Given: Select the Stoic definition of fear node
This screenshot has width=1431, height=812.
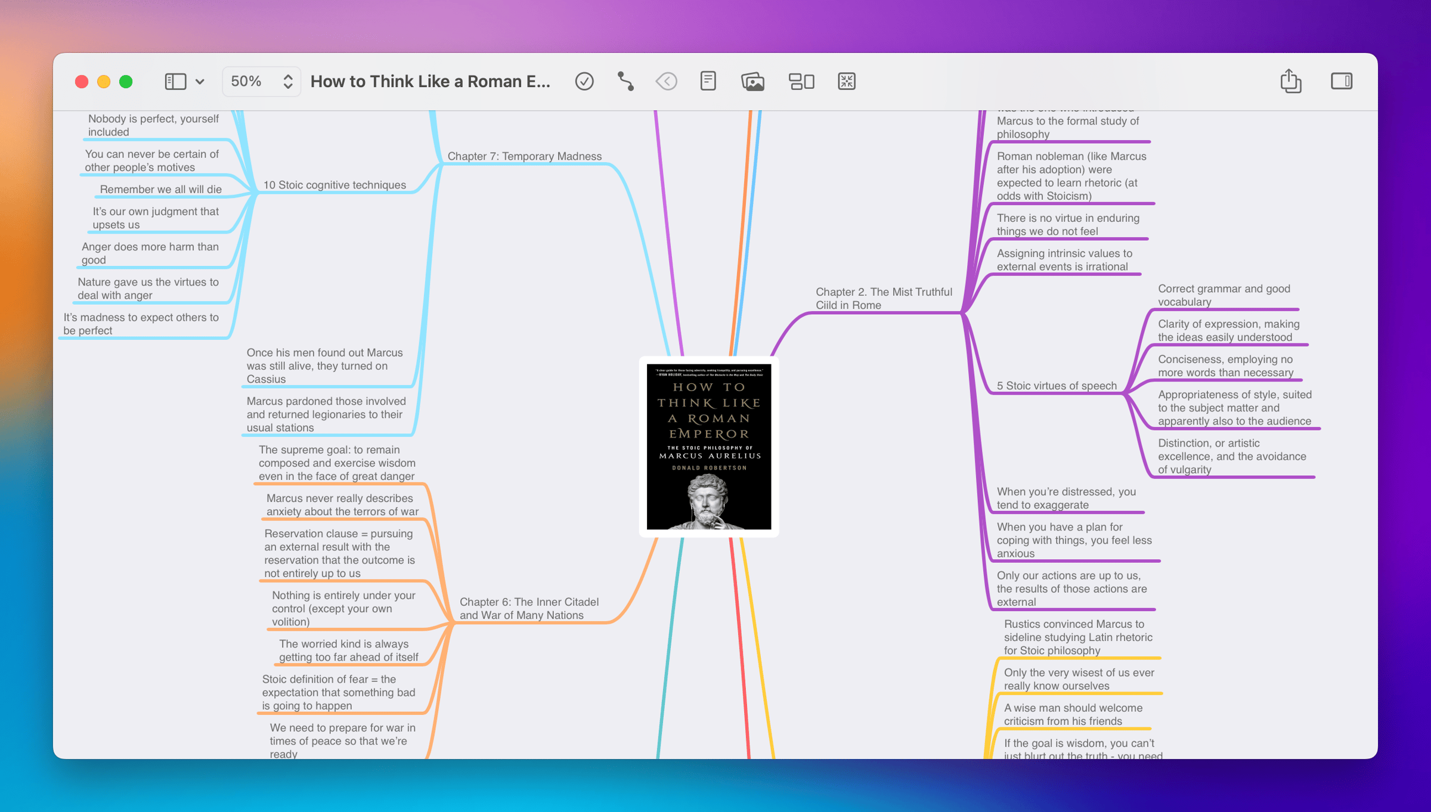Looking at the screenshot, I should tap(338, 692).
